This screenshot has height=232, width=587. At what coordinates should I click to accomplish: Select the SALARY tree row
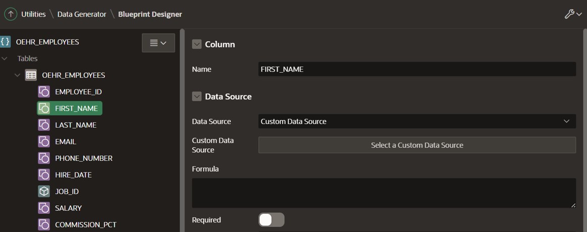60,208
